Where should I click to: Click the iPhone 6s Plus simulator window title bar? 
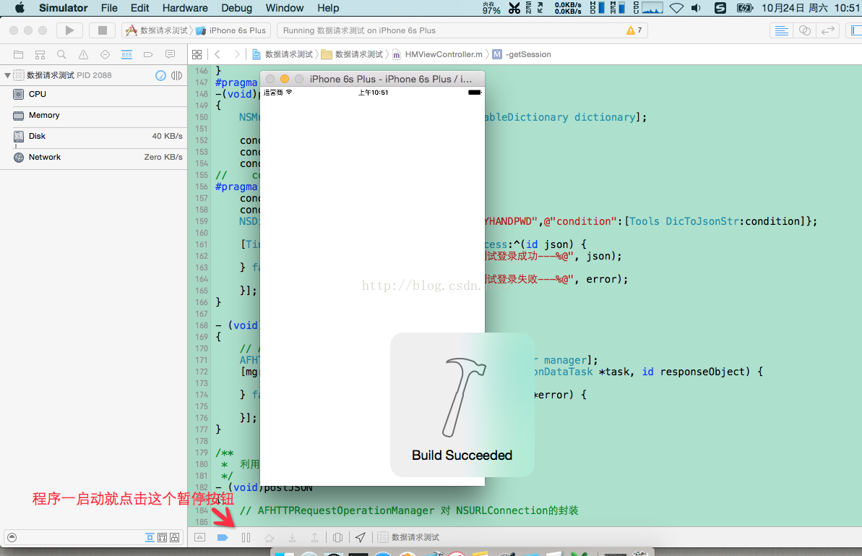[372, 79]
